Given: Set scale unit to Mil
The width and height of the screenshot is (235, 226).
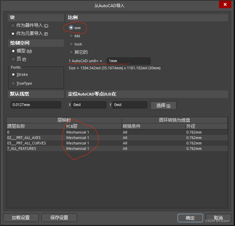Looking at the screenshot, I should 71,36.
